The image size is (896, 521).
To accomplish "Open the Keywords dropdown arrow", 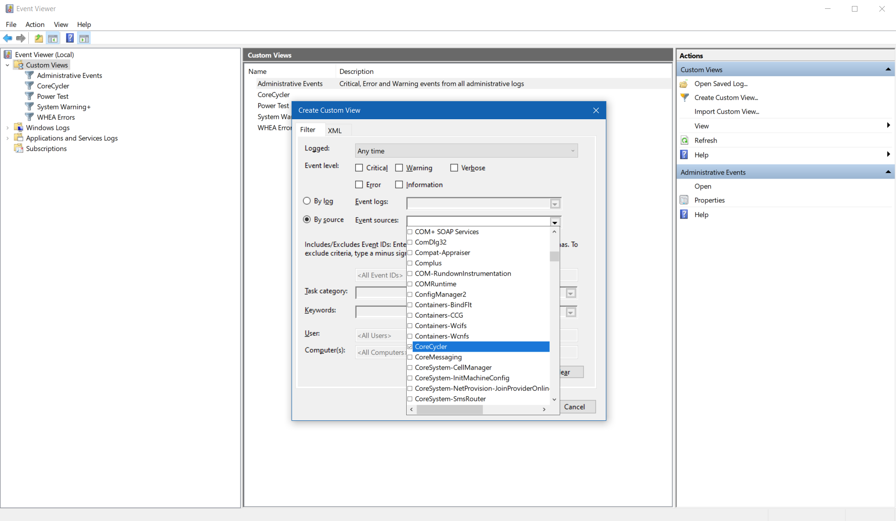I will 571,312.
